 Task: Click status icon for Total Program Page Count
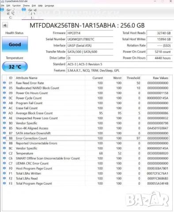point(4,183)
